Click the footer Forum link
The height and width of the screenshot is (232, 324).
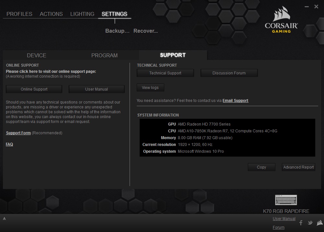pos(278,227)
